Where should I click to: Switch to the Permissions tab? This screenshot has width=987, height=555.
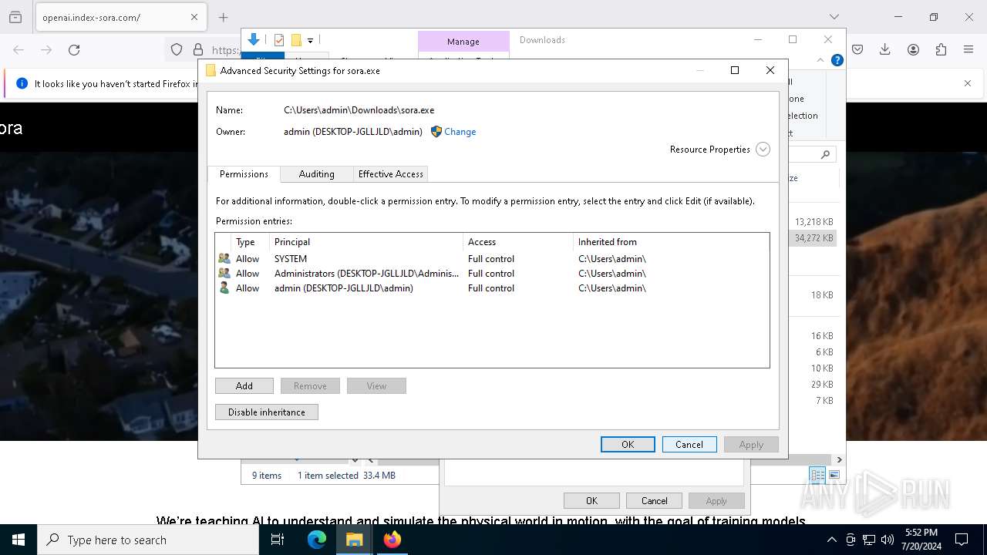[x=244, y=174]
